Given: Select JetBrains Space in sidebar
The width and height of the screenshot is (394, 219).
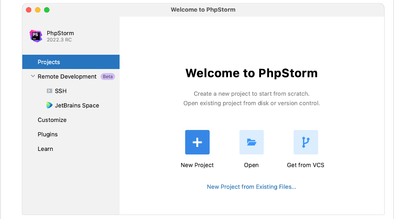Looking at the screenshot, I should [77, 105].
